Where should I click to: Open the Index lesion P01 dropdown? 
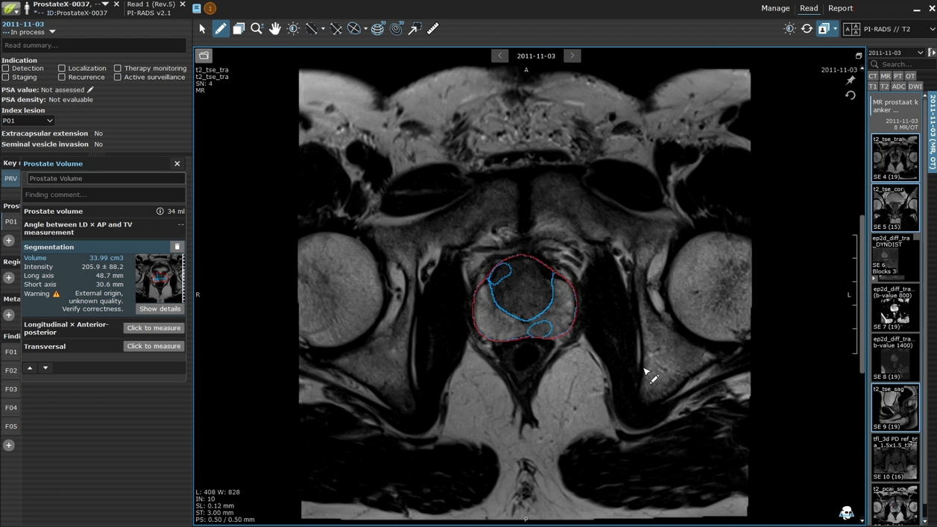tap(28, 121)
